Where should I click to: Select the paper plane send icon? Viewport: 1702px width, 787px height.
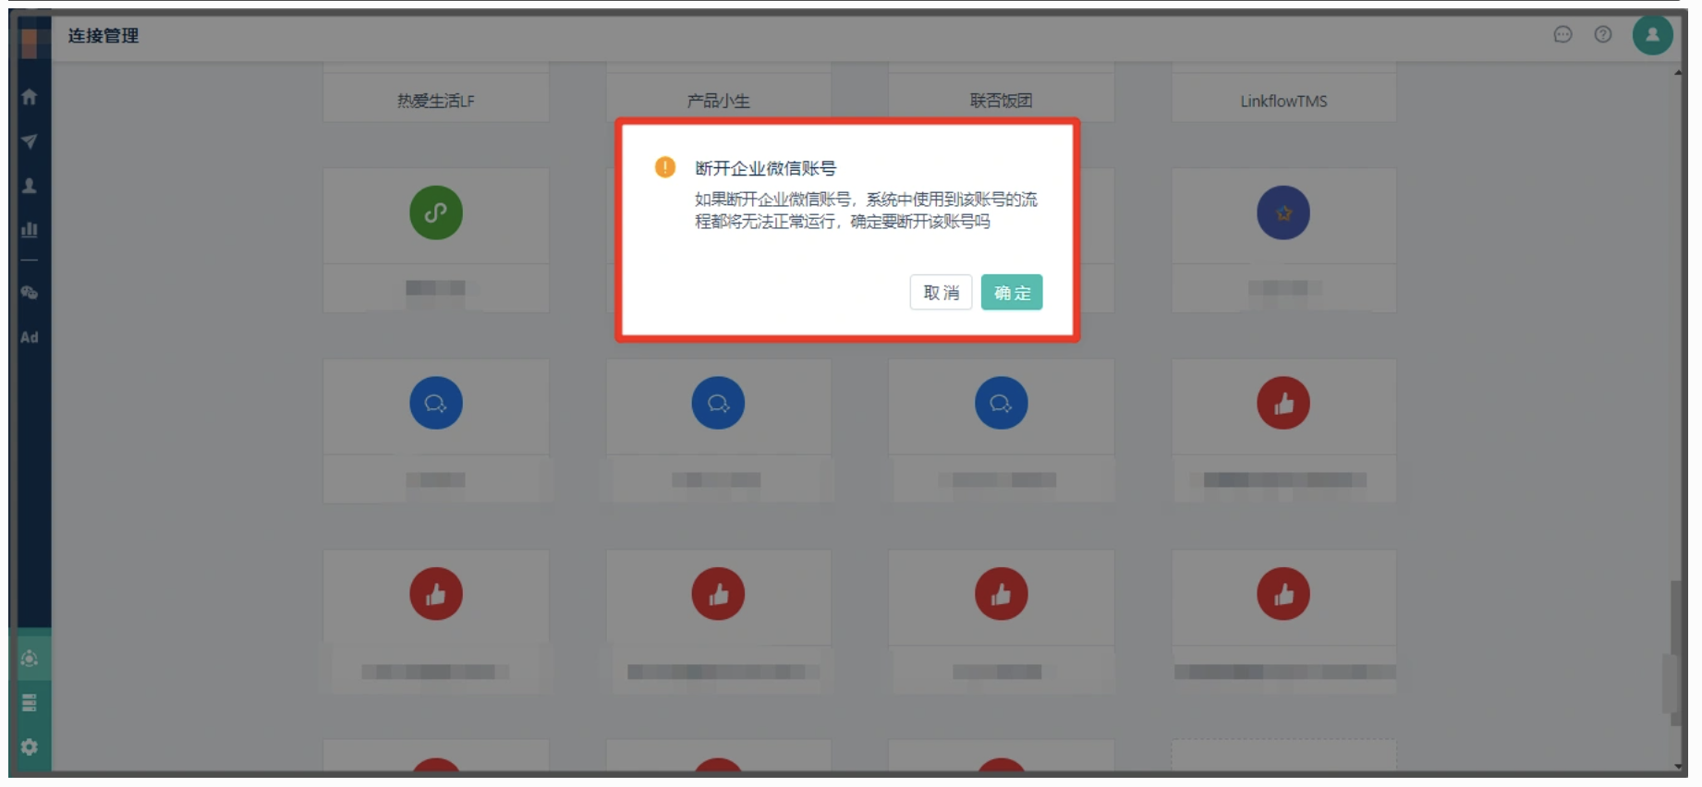coord(30,141)
